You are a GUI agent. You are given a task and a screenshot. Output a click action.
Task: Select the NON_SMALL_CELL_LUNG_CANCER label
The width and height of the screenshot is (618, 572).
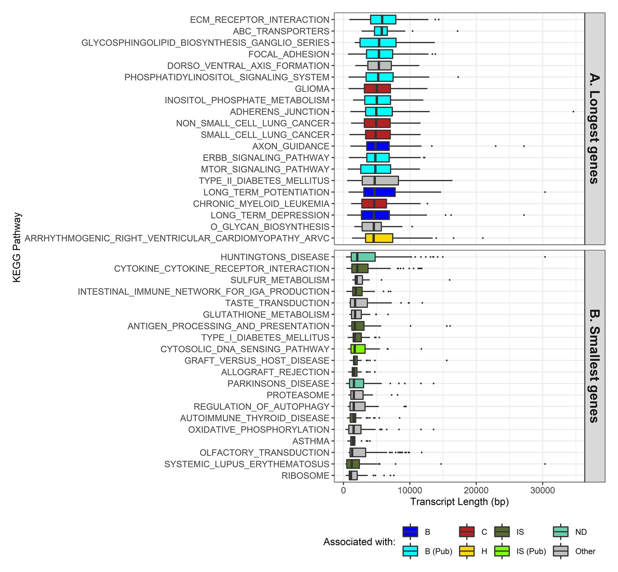coord(253,123)
